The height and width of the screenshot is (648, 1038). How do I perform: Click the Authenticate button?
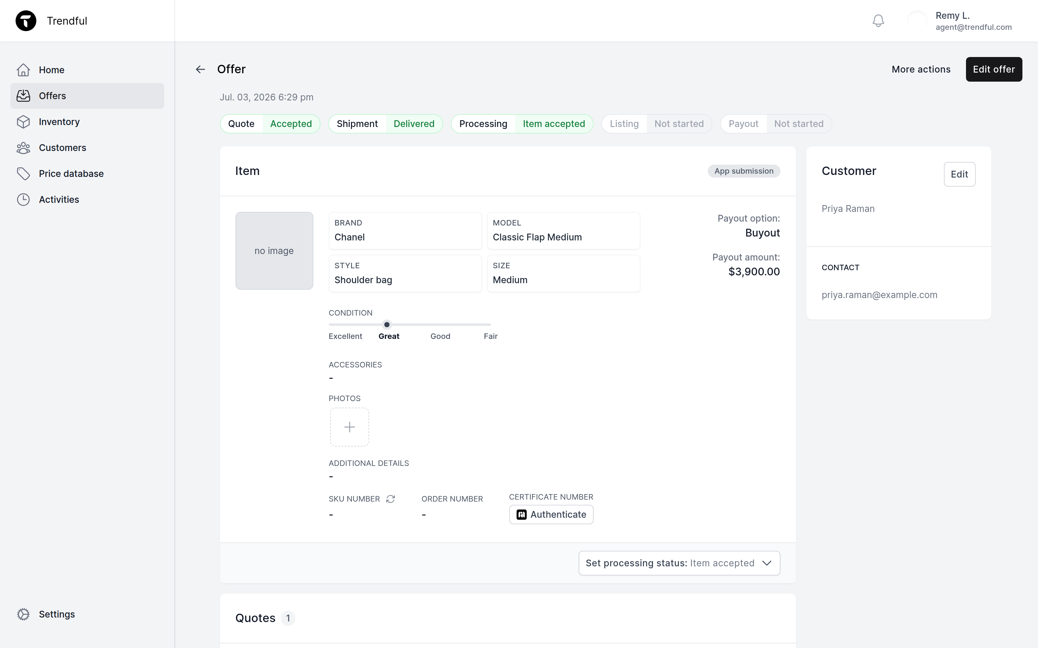pyautogui.click(x=551, y=514)
